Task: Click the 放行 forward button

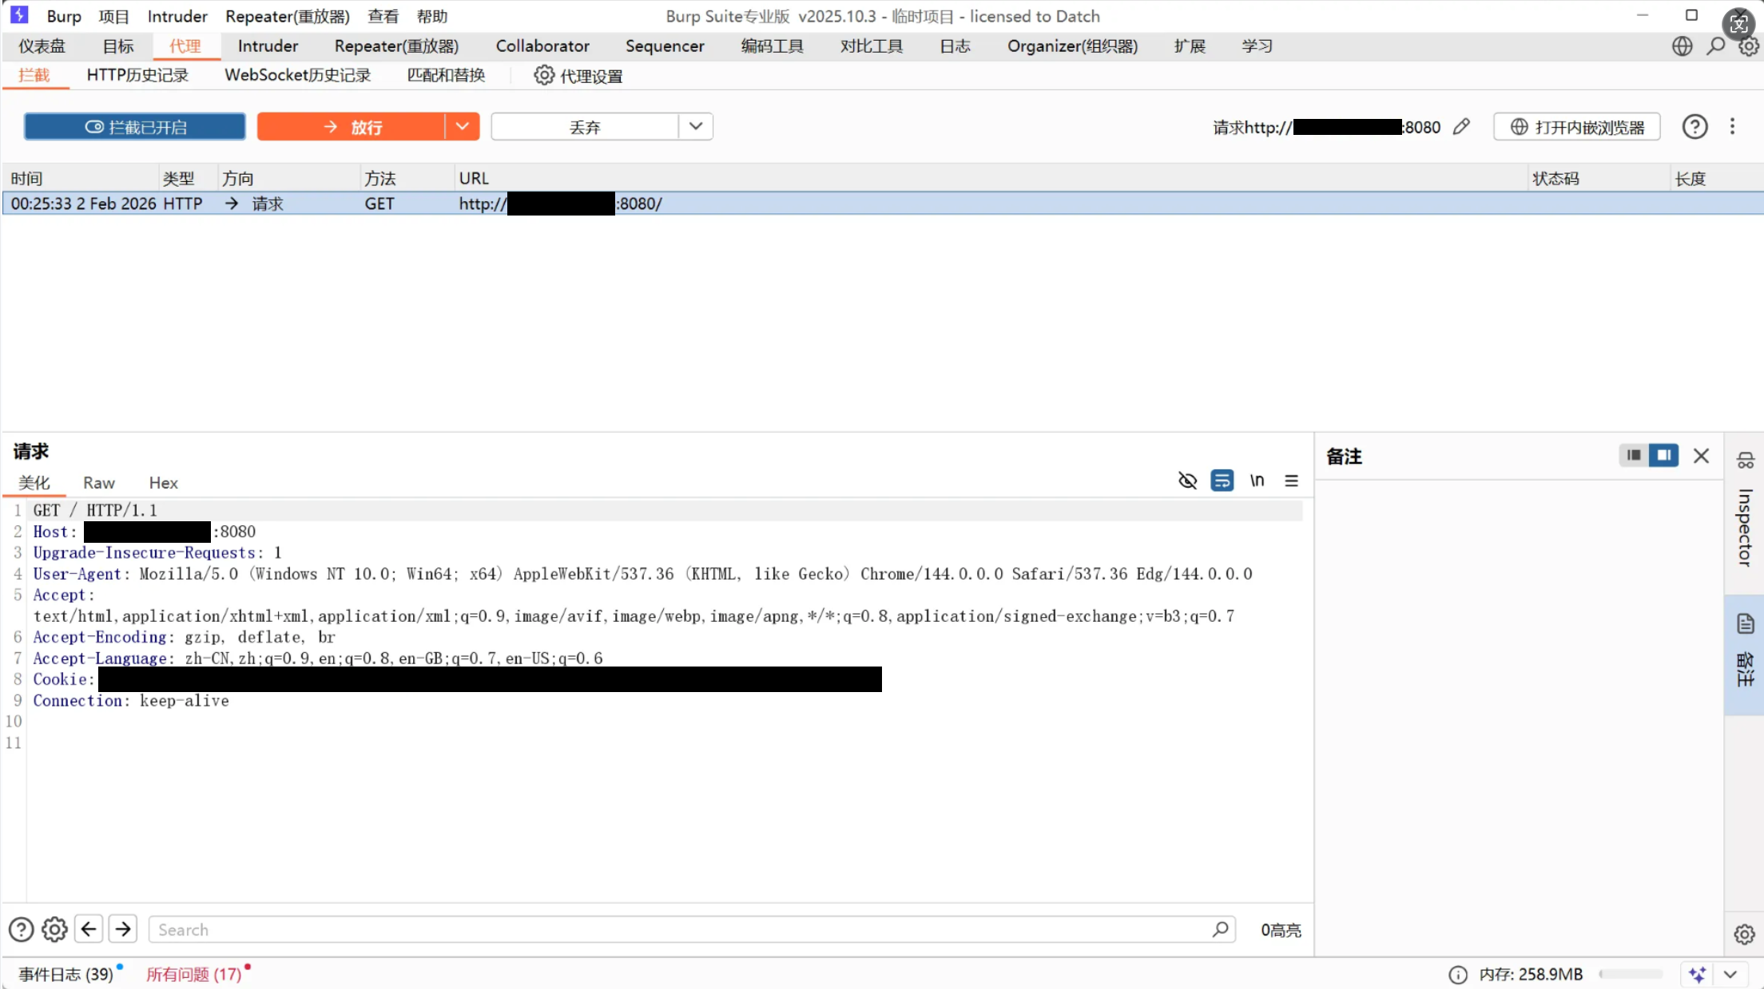Action: [351, 127]
